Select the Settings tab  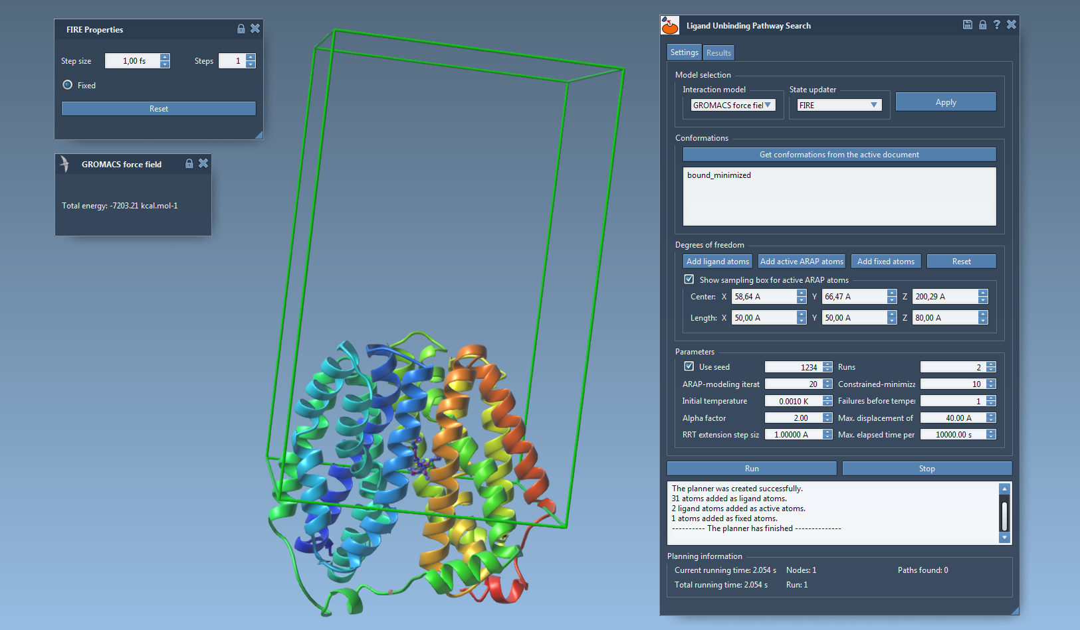pyautogui.click(x=684, y=52)
